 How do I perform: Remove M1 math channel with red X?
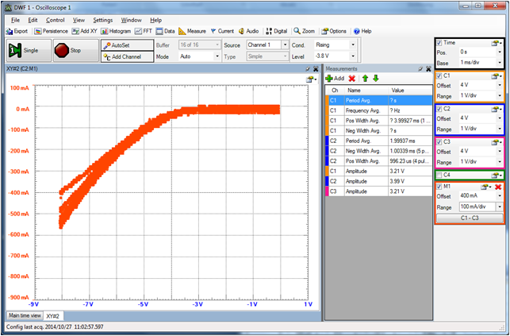[499, 187]
